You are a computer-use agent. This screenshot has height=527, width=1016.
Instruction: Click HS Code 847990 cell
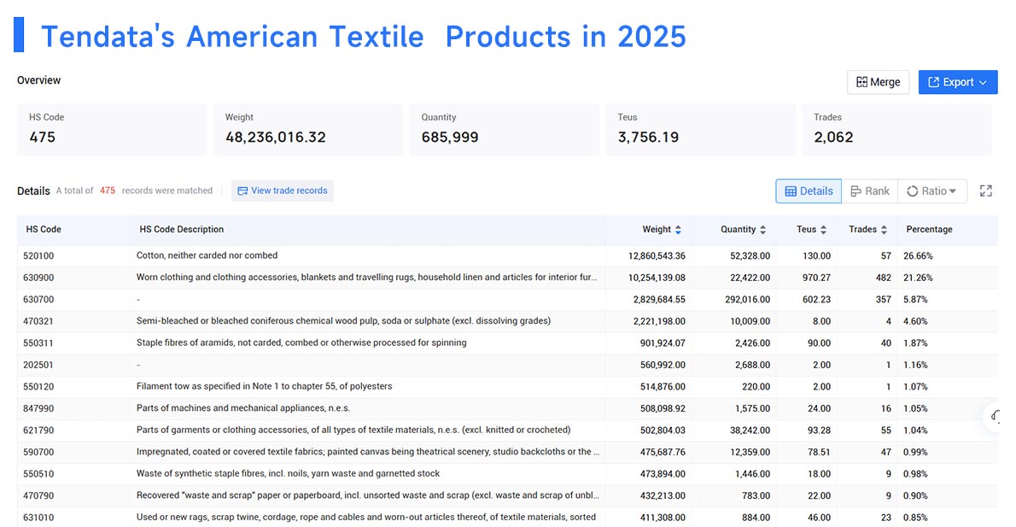point(39,408)
